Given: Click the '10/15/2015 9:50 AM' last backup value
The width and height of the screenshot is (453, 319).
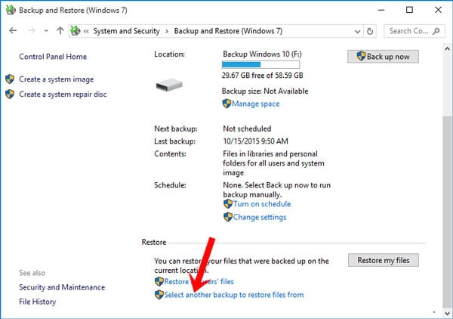Looking at the screenshot, I should [x=256, y=141].
